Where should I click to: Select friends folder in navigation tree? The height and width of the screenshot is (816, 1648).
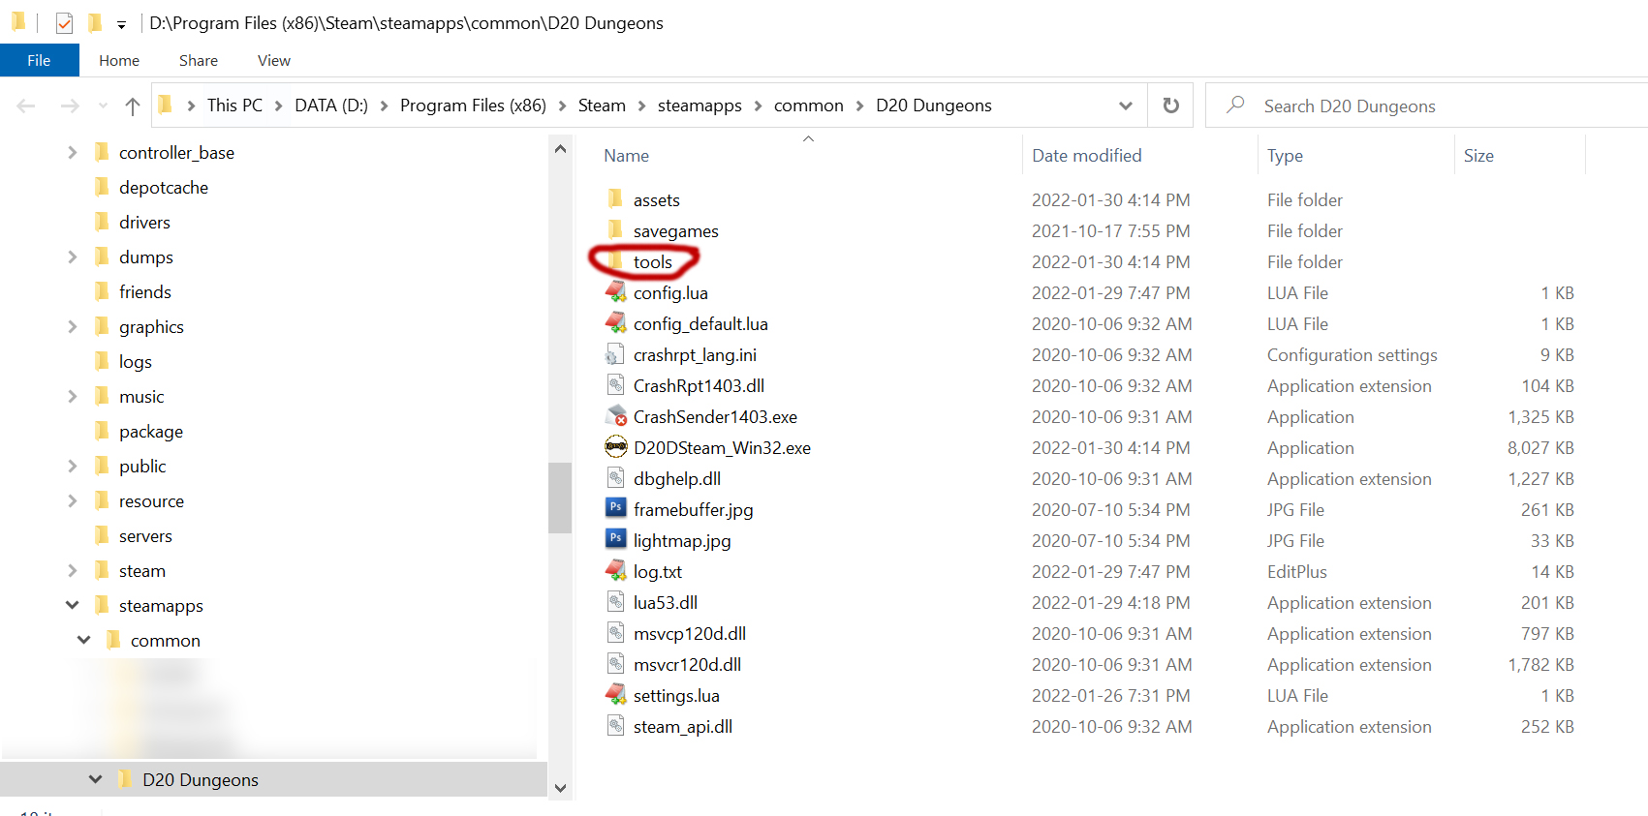(145, 291)
